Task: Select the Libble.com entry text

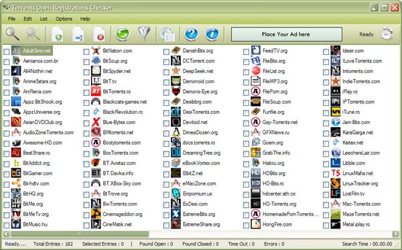Action: 354,163
